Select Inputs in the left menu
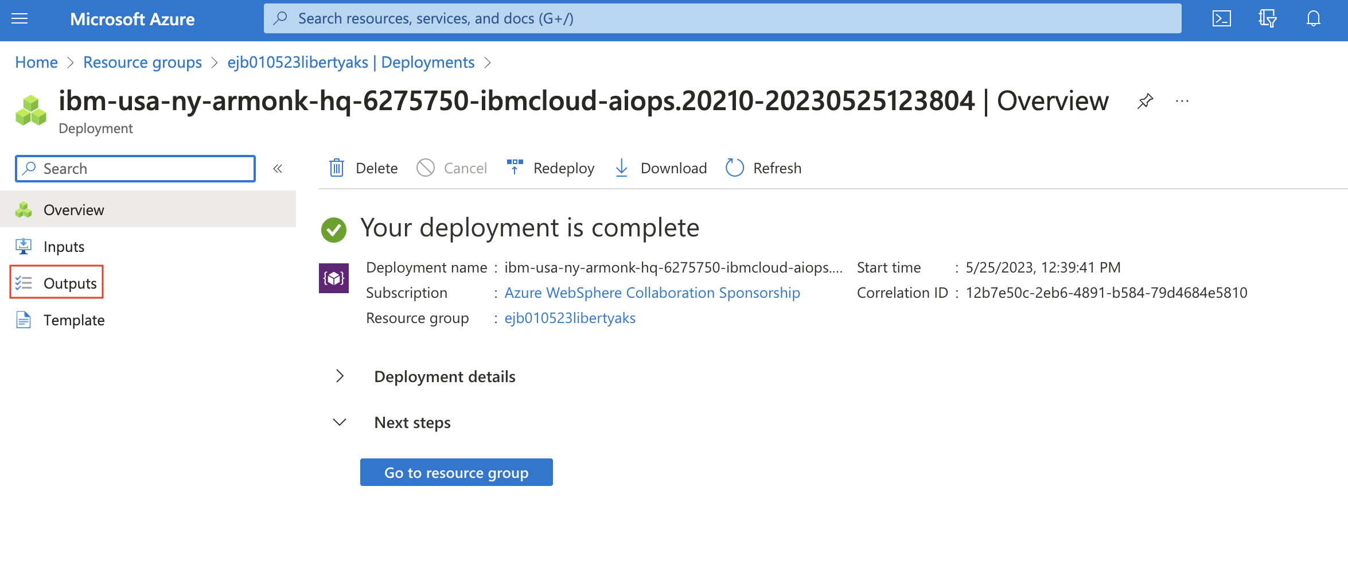This screenshot has height=568, width=1348. [x=148, y=247]
